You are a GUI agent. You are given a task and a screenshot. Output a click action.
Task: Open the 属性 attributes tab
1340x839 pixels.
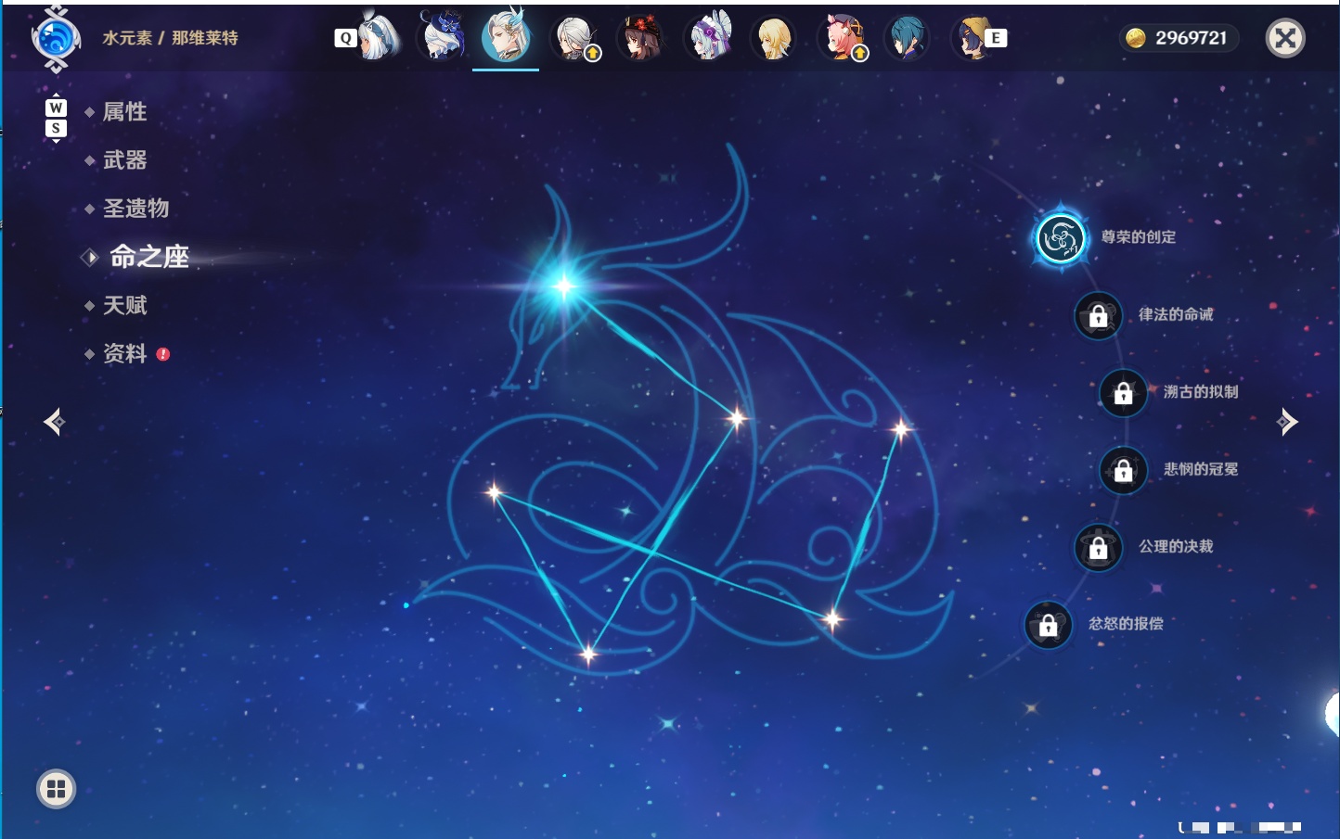pyautogui.click(x=124, y=112)
